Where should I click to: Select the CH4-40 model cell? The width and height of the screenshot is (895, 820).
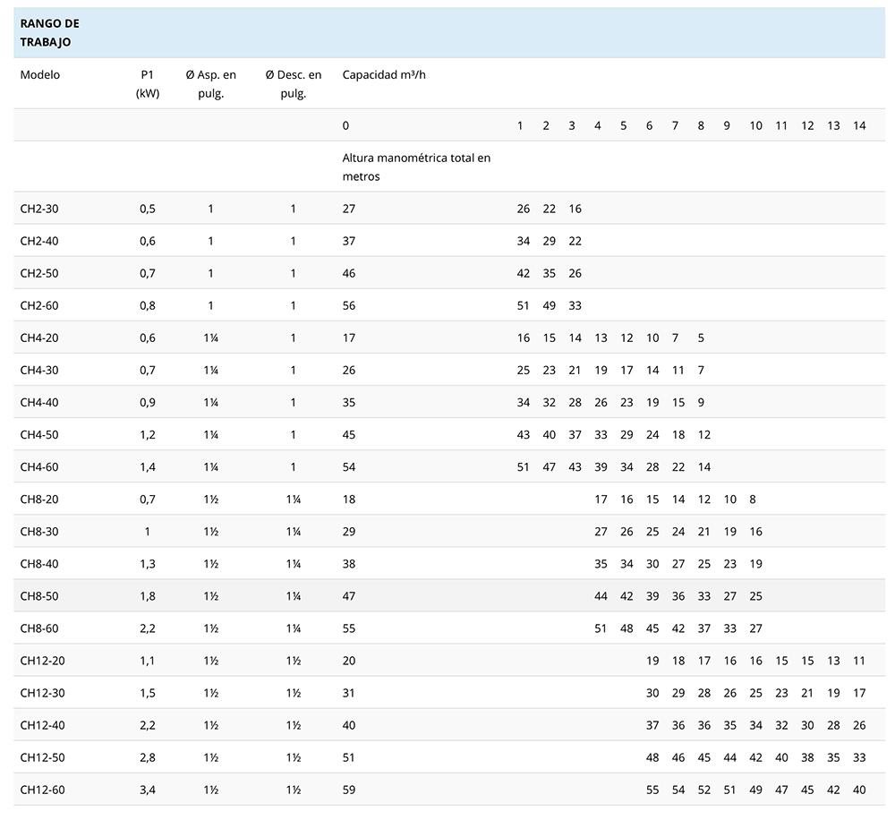click(x=39, y=402)
